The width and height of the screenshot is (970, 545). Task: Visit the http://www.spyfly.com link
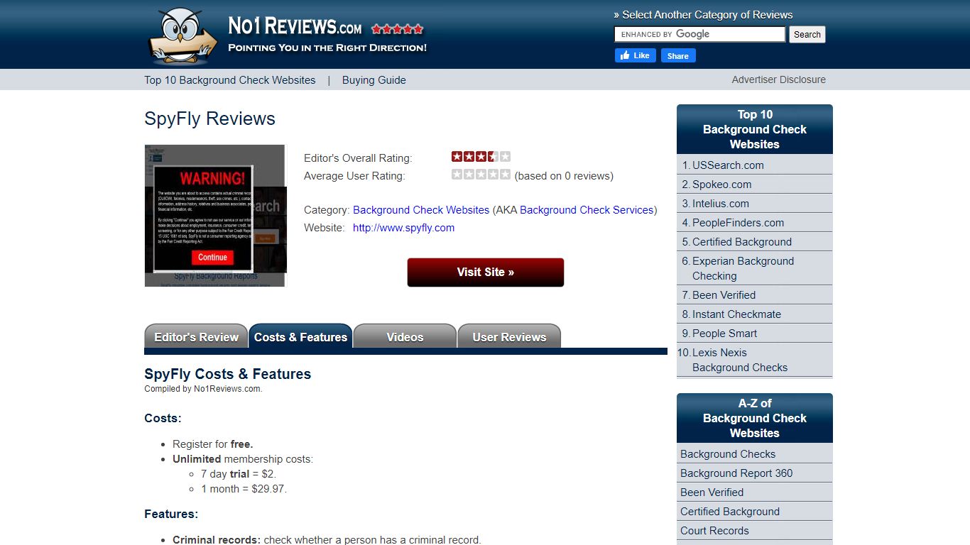coord(403,228)
